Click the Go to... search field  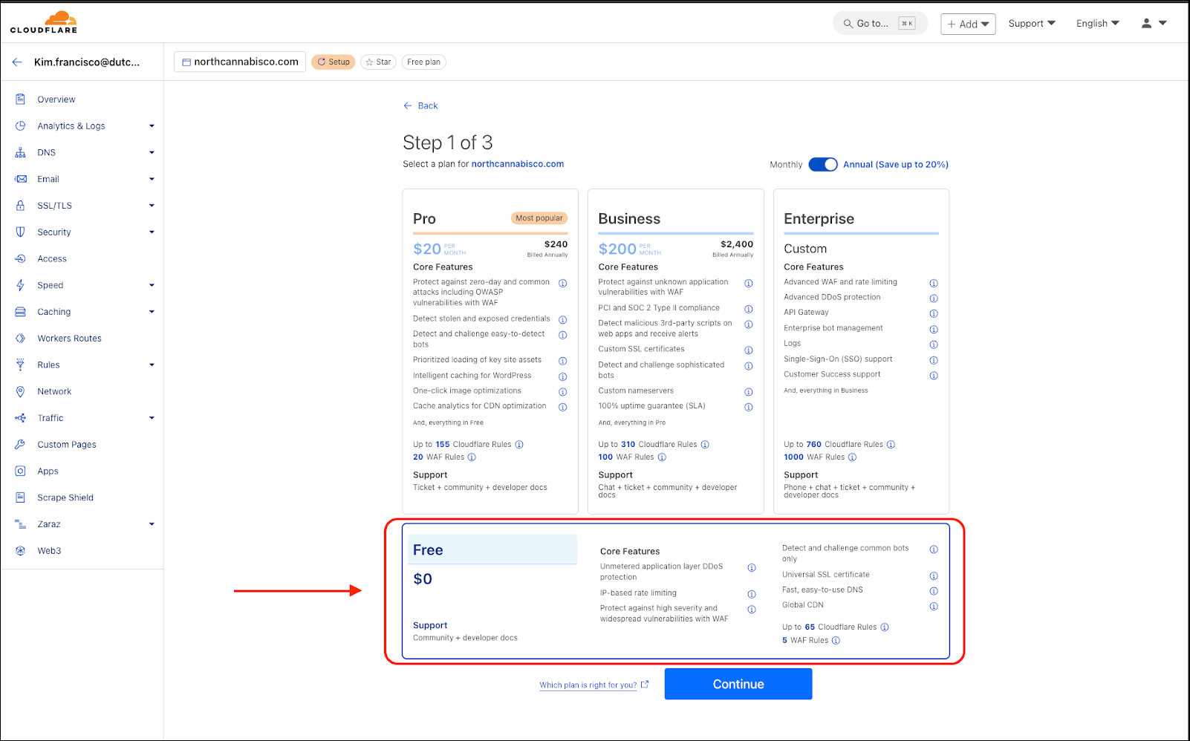tap(880, 24)
